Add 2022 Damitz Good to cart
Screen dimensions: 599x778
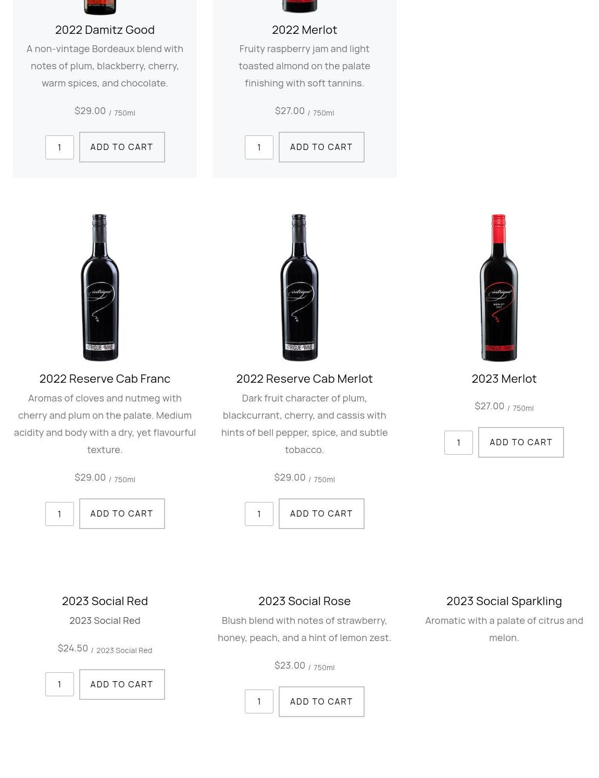point(122,147)
